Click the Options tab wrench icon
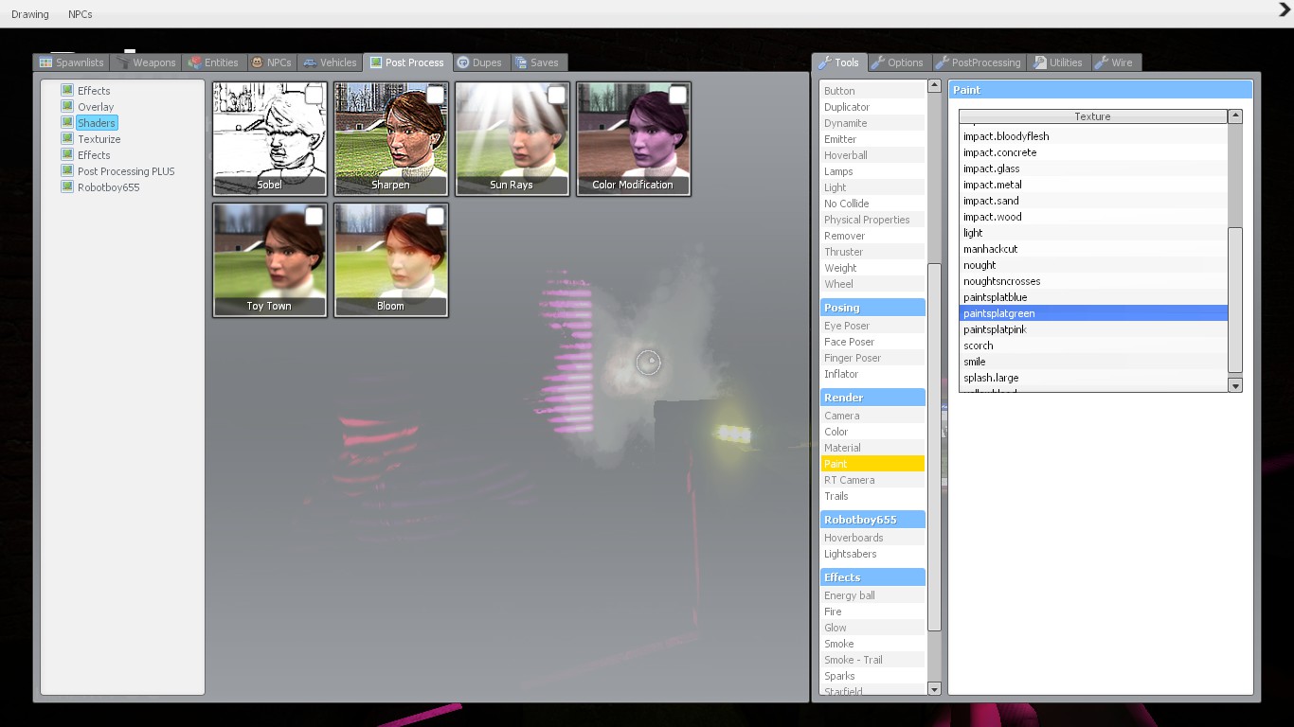The image size is (1294, 727). coord(877,62)
